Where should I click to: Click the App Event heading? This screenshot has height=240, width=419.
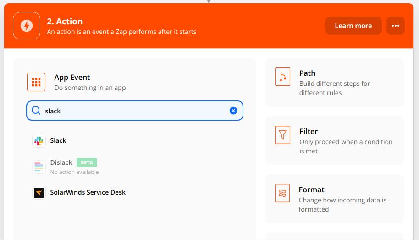[x=72, y=78]
